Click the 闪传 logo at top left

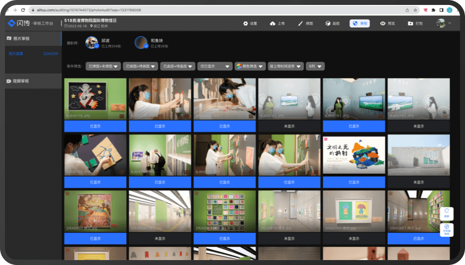tap(18, 23)
